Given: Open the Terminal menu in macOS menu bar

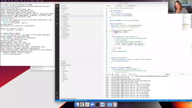Looking at the screenshot, I should [32, 1].
